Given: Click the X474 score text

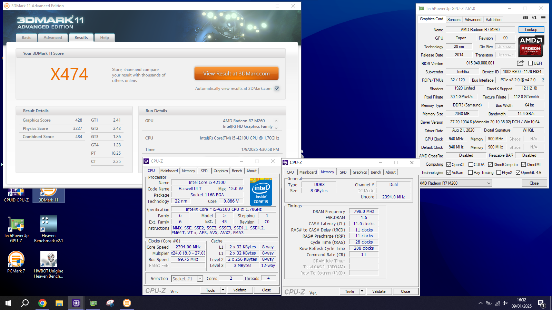Looking at the screenshot, I should (69, 74).
